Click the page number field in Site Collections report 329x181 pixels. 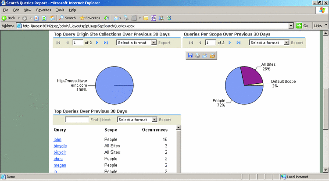(78, 43)
